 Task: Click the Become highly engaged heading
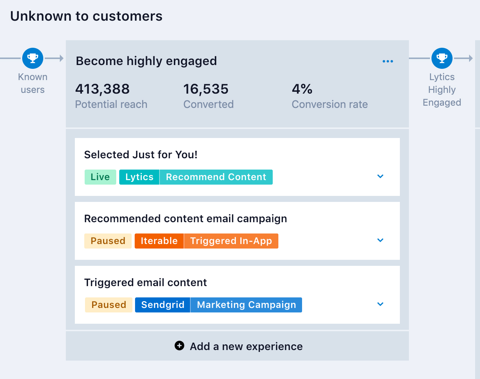pyautogui.click(x=146, y=61)
